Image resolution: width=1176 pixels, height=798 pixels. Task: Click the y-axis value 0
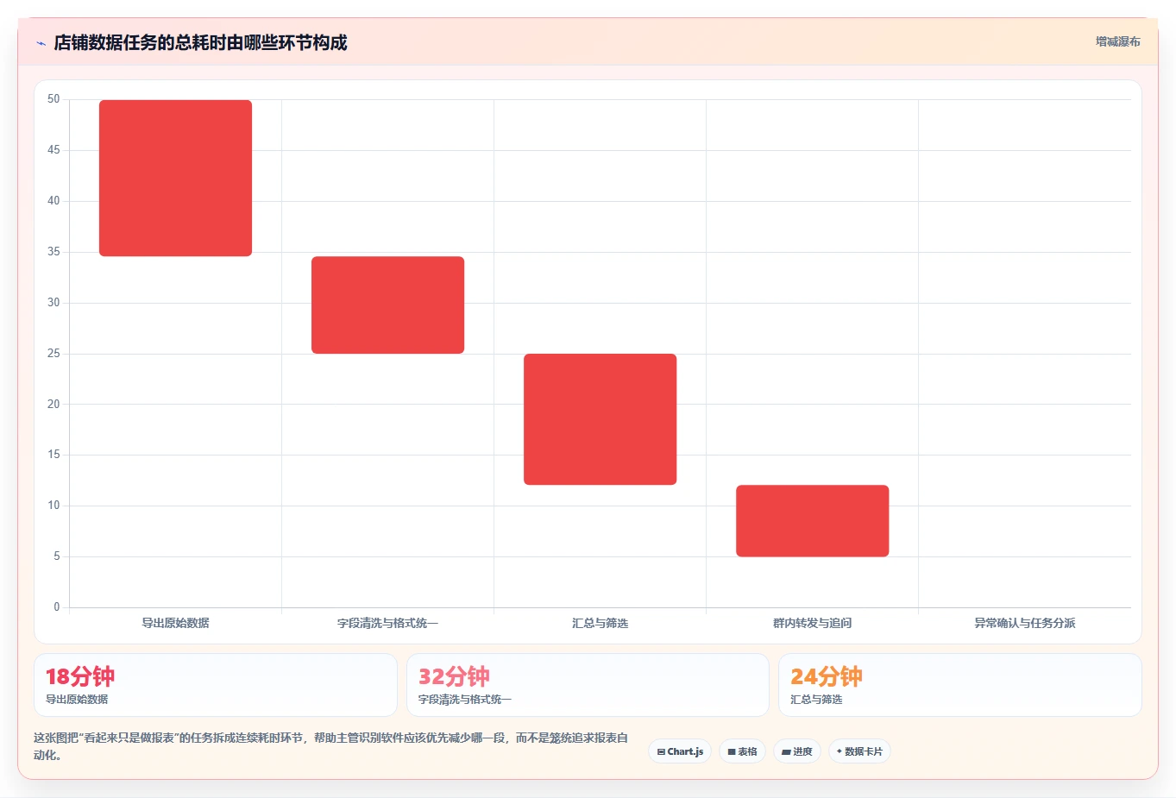click(x=57, y=607)
